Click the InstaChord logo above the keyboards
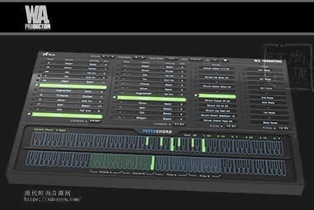Image resolution: width=314 pixels, height=210 pixels. [x=157, y=132]
